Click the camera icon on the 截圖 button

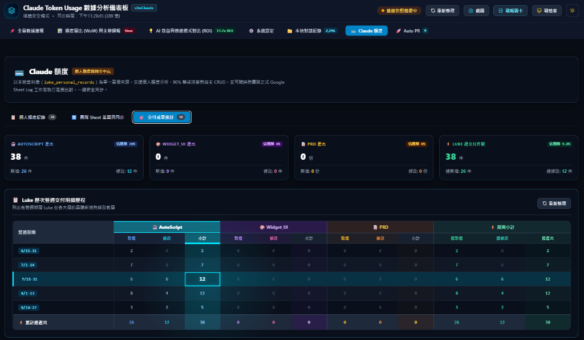pyautogui.click(x=471, y=11)
